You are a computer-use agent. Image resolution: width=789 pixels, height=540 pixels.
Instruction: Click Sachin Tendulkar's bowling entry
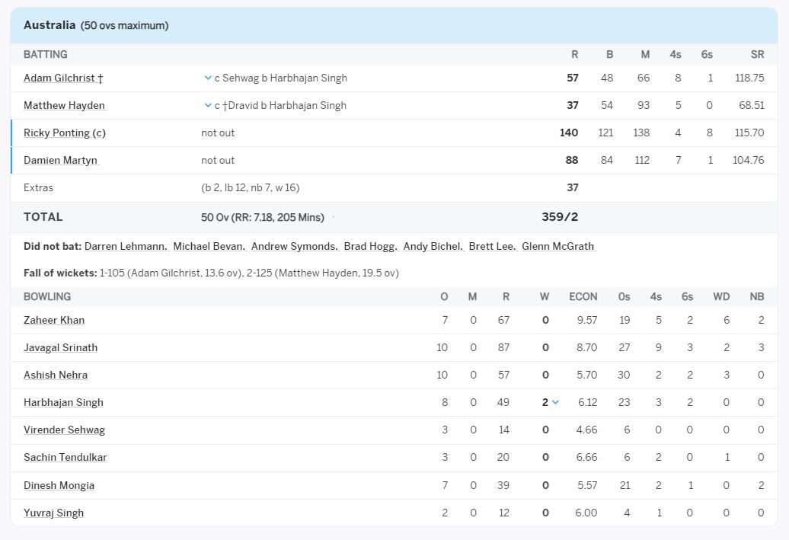pos(65,457)
